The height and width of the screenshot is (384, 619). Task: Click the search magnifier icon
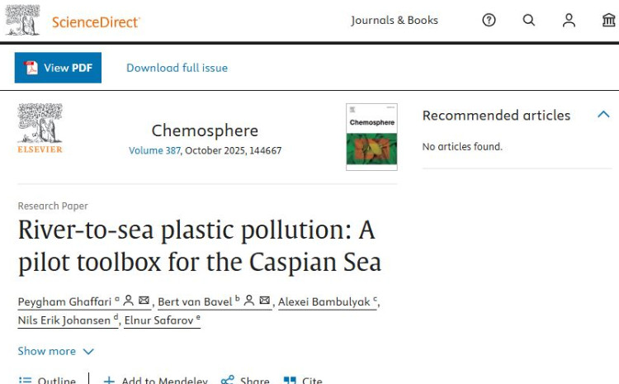point(529,21)
